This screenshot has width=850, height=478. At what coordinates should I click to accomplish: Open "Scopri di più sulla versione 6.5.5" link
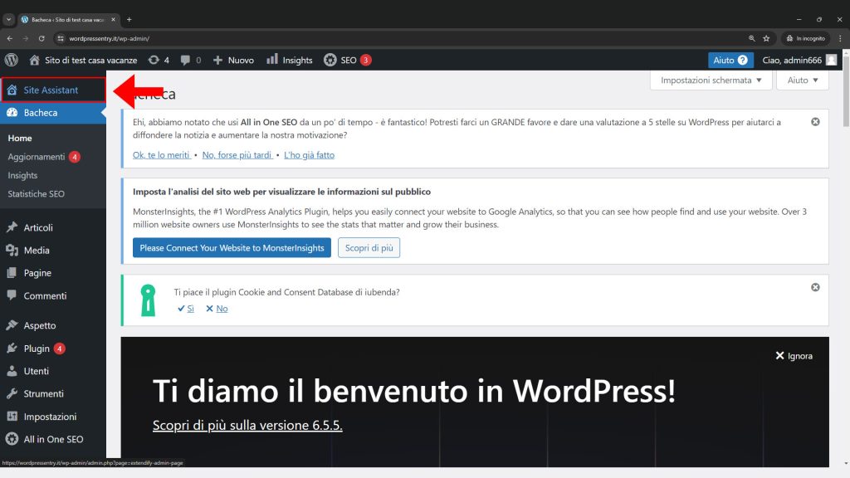[247, 425]
